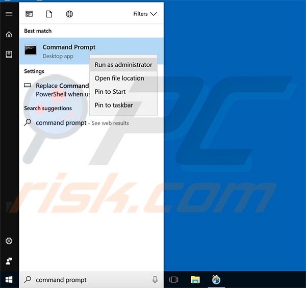
Task: Choose Run as administrator
Action: coord(123,65)
